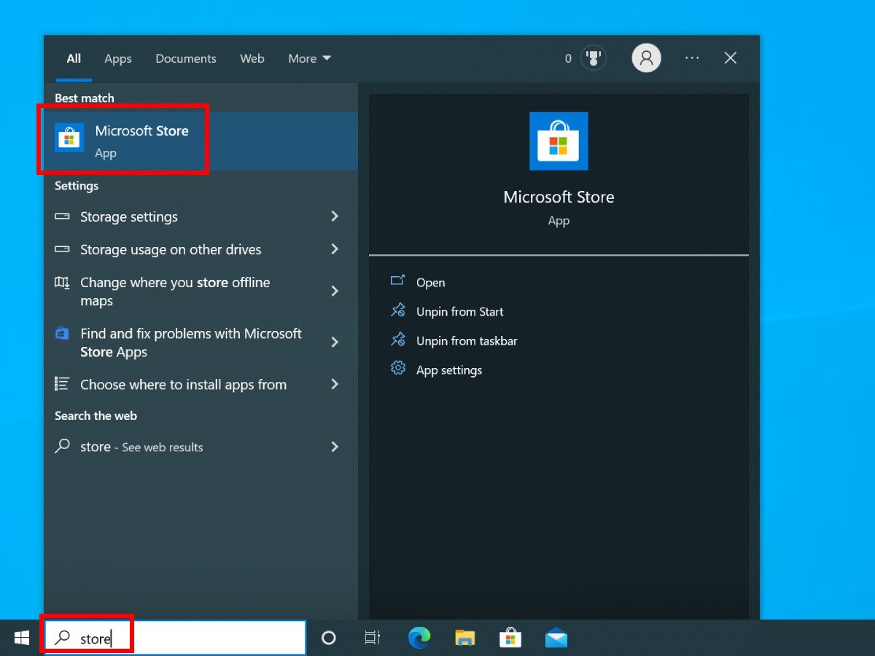Viewport: 875px width, 656px height.
Task: Click the web search magnifier icon beside store
Action: point(63,446)
